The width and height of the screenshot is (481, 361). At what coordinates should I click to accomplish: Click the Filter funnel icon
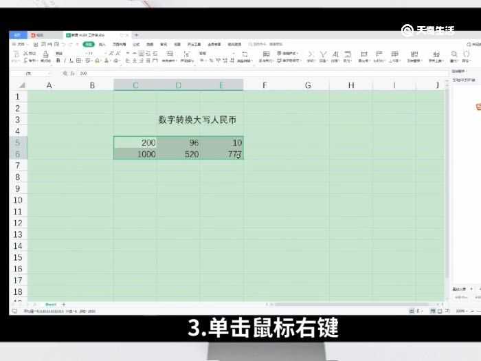click(323, 54)
